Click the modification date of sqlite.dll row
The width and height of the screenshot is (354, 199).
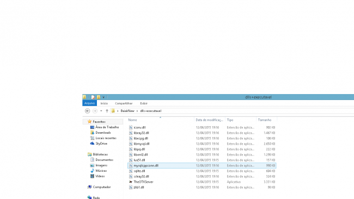[207, 171]
